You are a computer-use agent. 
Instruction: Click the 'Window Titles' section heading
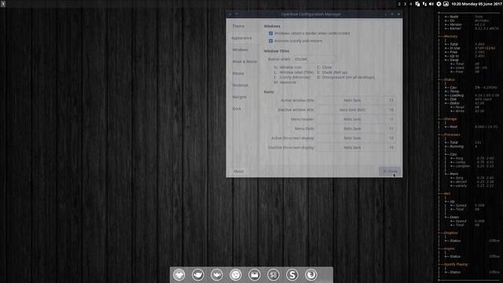click(277, 51)
